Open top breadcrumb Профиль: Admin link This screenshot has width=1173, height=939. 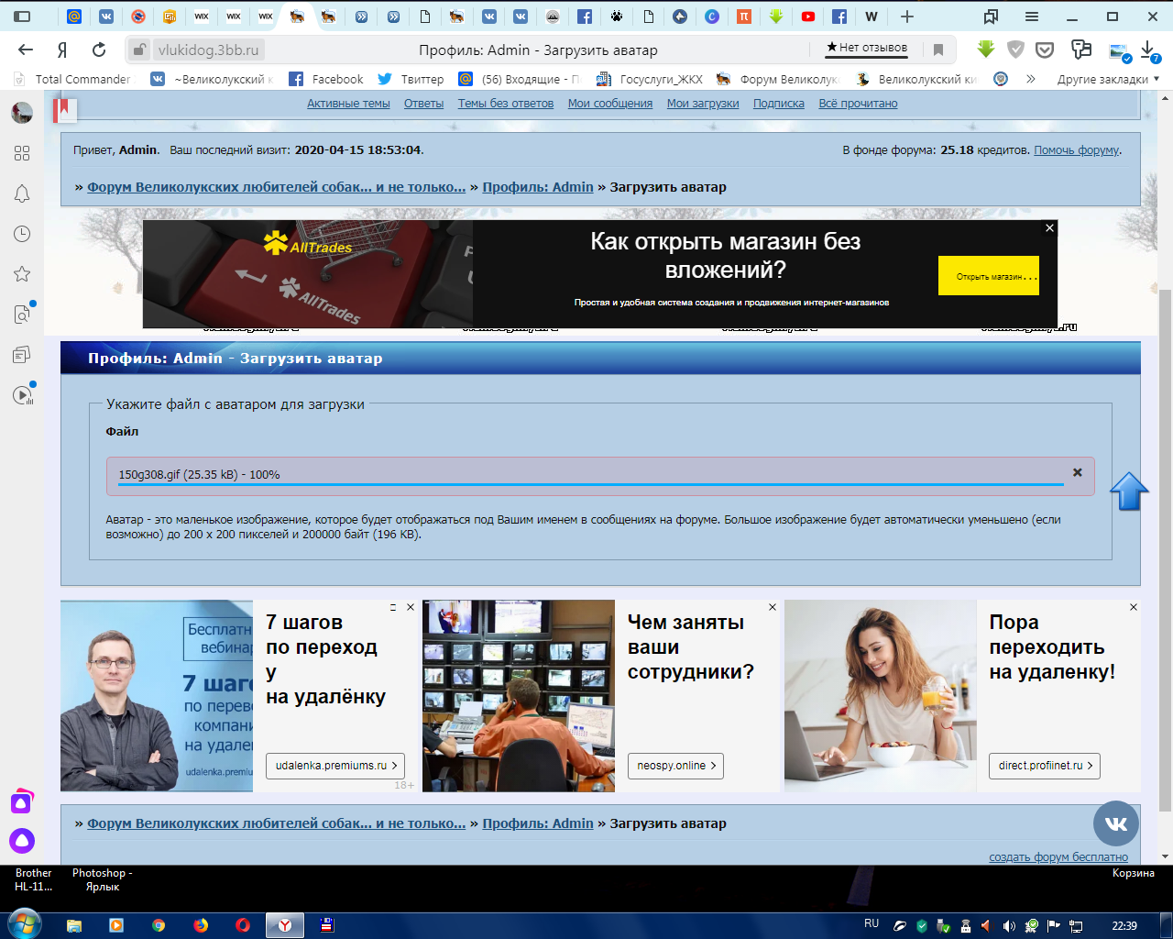538,187
